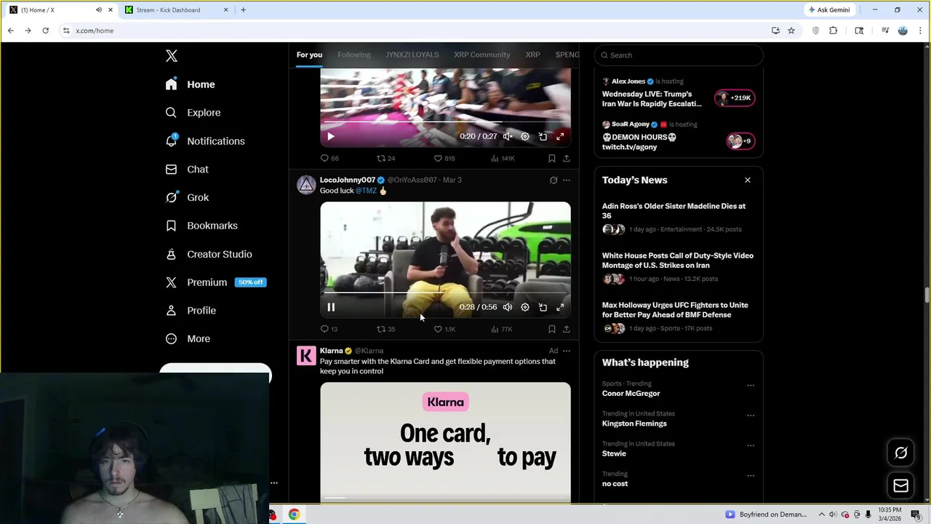Open White House Call of Duty-style story
This screenshot has height=524, width=931.
[x=678, y=261]
